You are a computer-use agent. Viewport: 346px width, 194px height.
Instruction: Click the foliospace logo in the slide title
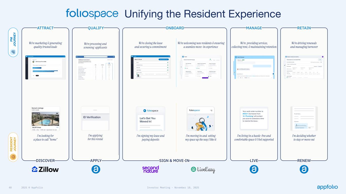[92, 14]
